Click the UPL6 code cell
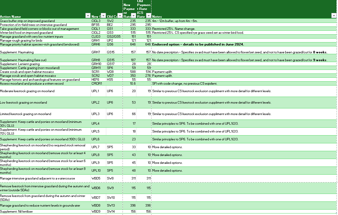 click(x=98, y=139)
